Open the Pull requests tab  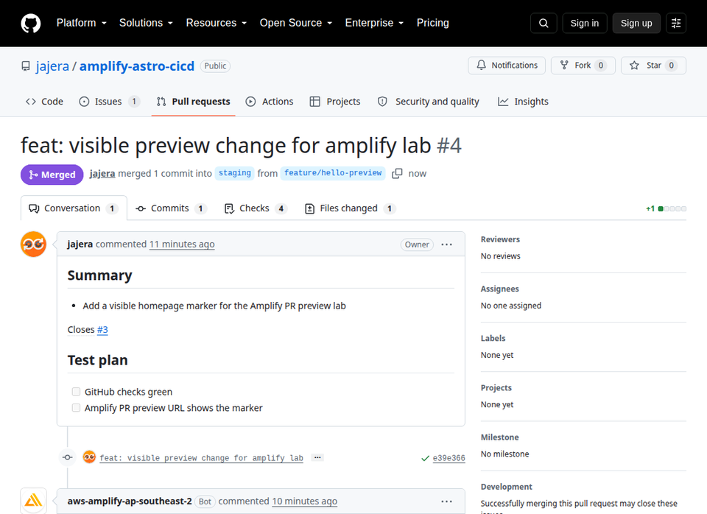(x=194, y=102)
